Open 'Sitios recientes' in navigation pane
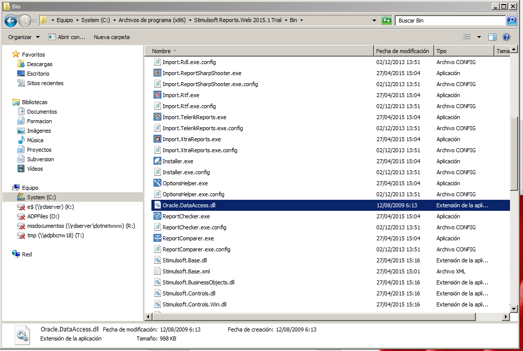This screenshot has width=523, height=351. [45, 83]
